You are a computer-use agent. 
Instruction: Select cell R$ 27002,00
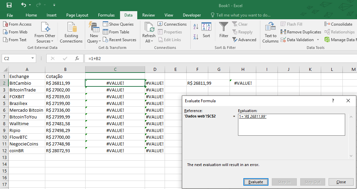tap(65, 90)
